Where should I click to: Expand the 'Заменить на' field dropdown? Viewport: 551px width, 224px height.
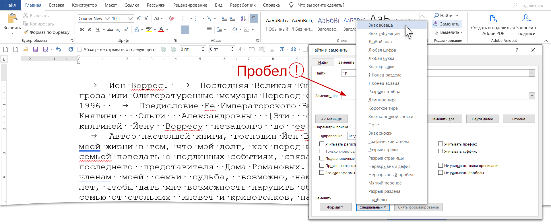click(532, 96)
